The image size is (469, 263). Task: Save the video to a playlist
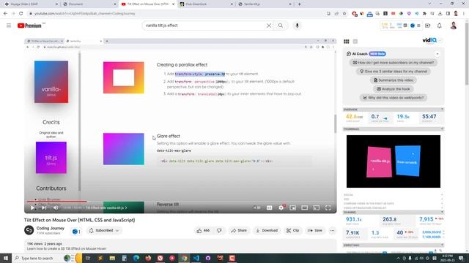(x=314, y=231)
